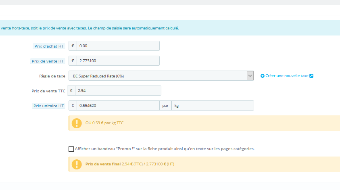
Task: Enable the "Promo !" banner checkbox
Action: (71, 149)
